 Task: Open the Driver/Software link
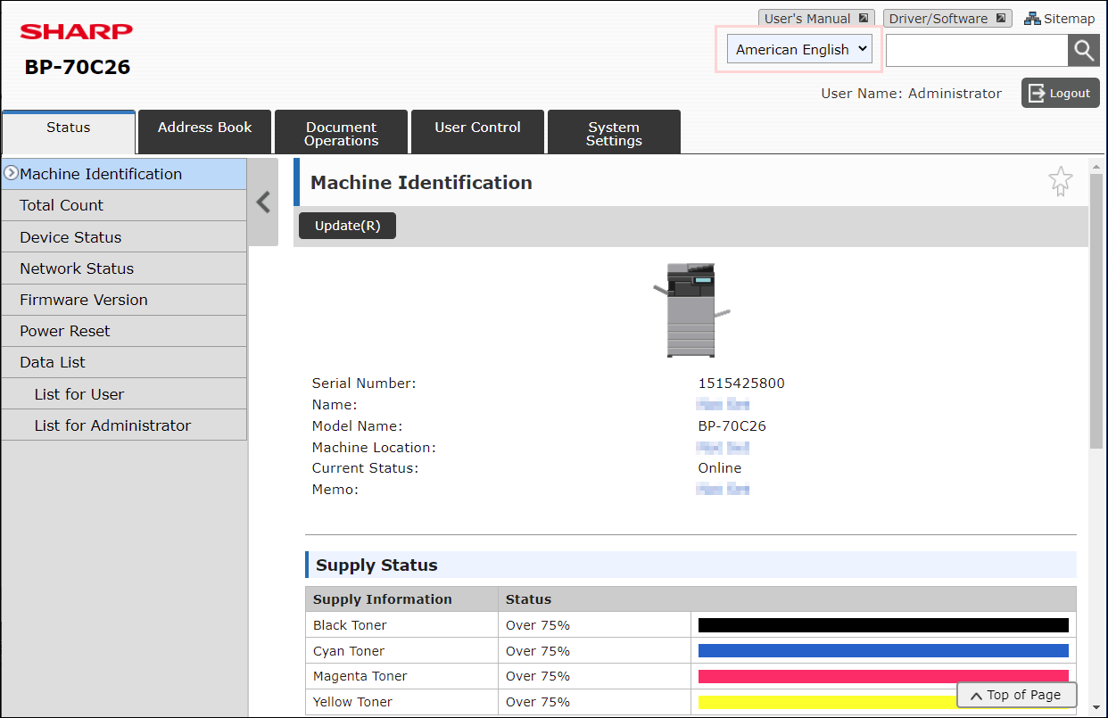(x=947, y=19)
